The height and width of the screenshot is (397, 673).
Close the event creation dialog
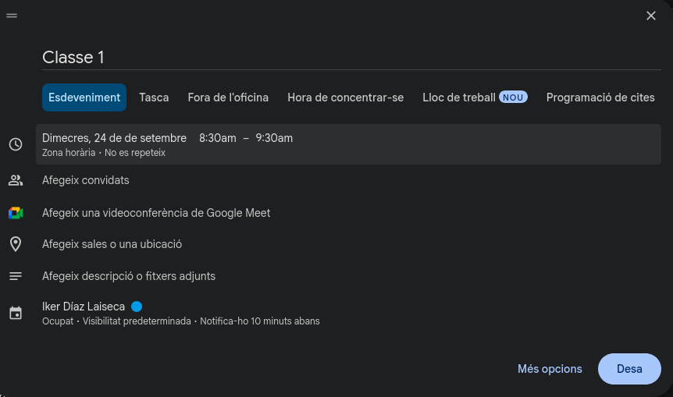(651, 16)
